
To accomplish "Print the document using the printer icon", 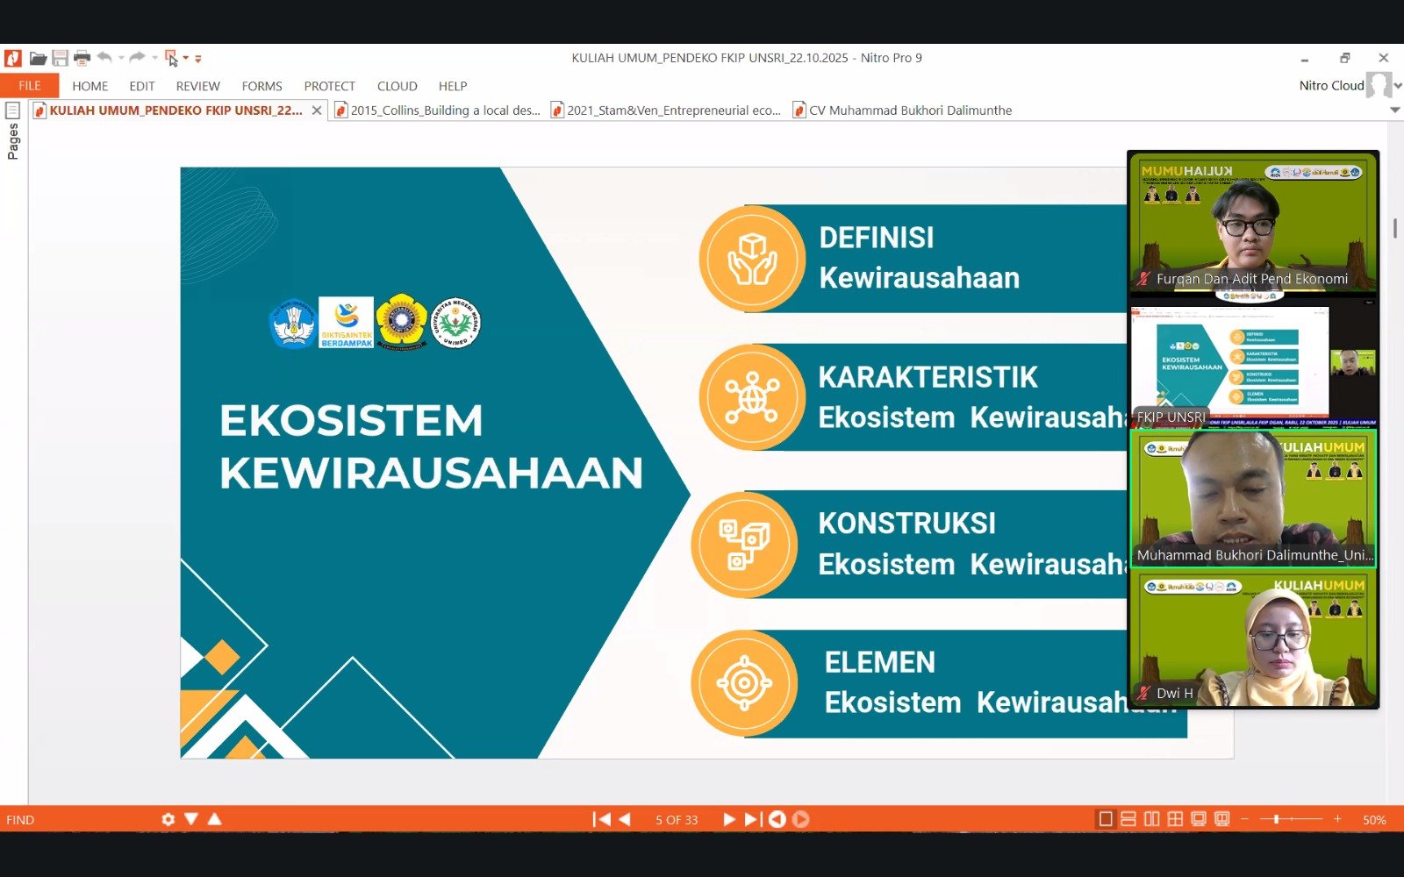I will (x=82, y=59).
